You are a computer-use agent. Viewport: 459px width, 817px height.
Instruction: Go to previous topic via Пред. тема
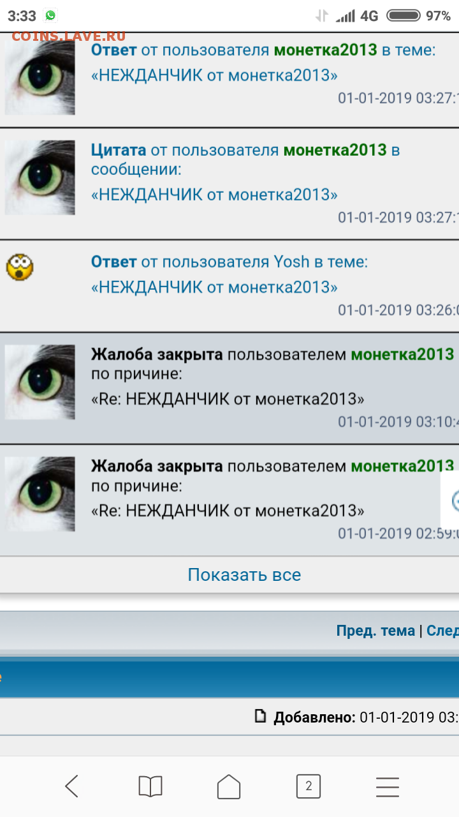pos(375,631)
